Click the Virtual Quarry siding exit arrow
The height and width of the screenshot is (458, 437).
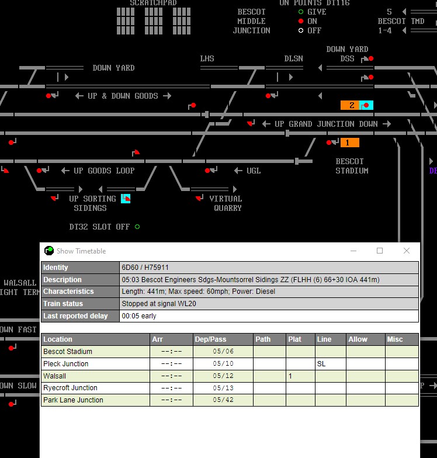pyautogui.click(x=235, y=189)
